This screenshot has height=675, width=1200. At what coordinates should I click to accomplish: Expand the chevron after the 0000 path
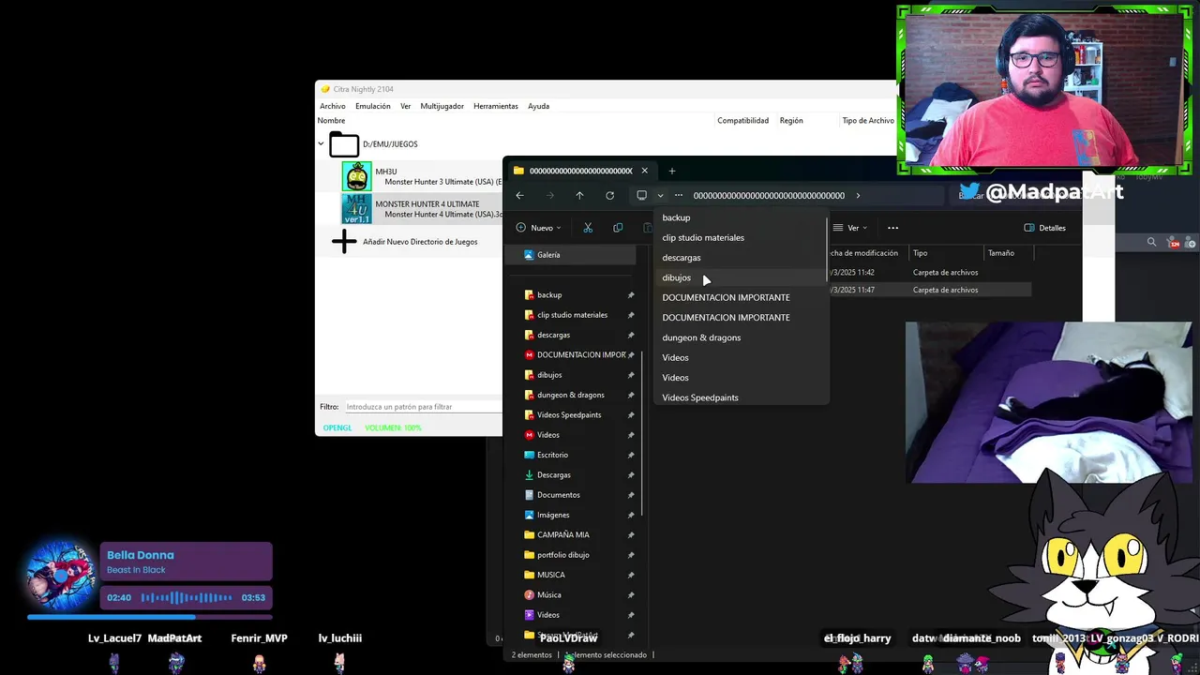coord(858,196)
